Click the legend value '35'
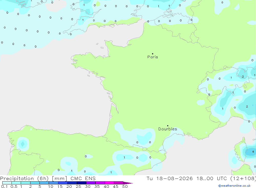 pos(97,186)
